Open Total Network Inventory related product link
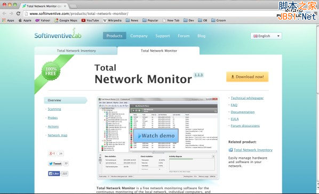The height and width of the screenshot is (194, 319). [x=253, y=150]
